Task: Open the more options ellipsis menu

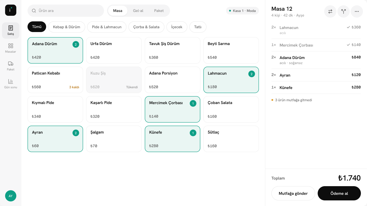Action: (357, 11)
